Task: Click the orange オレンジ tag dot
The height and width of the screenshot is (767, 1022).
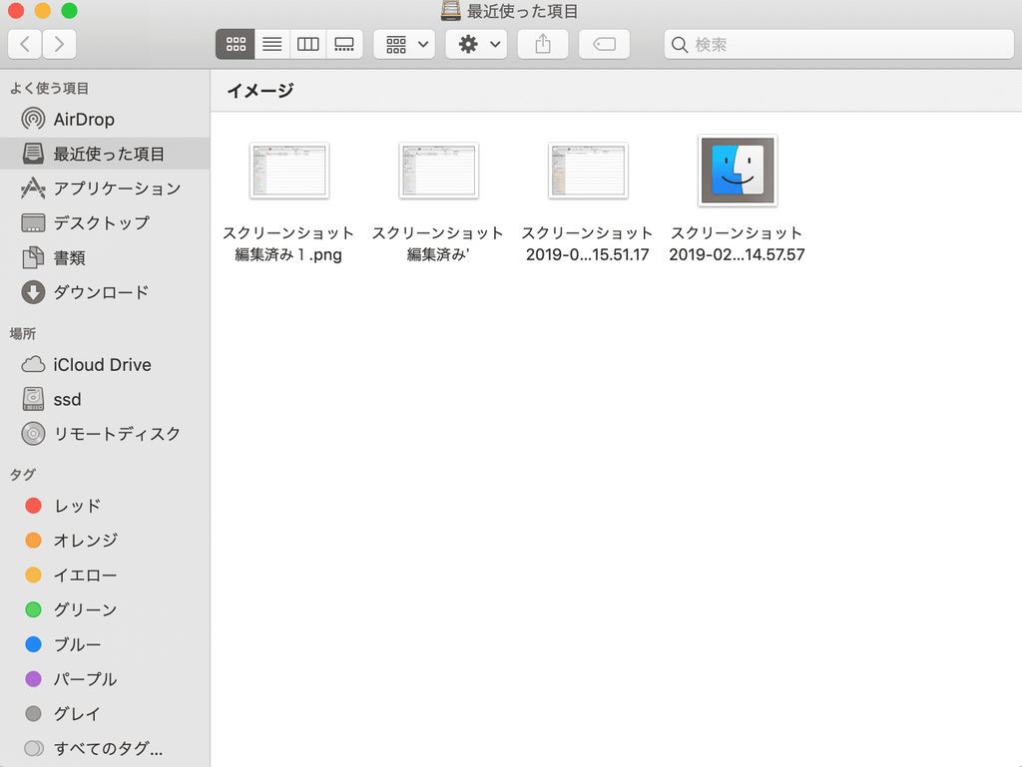Action: 33,541
